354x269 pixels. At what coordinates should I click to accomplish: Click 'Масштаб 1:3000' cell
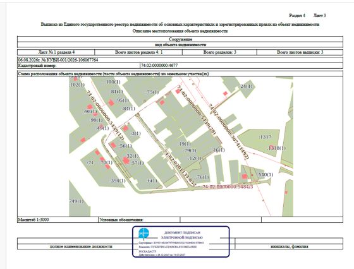pyautogui.click(x=58, y=220)
